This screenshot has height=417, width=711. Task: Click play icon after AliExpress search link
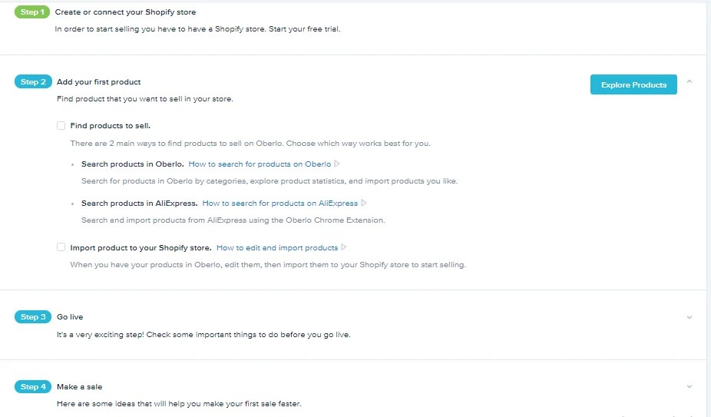[364, 203]
